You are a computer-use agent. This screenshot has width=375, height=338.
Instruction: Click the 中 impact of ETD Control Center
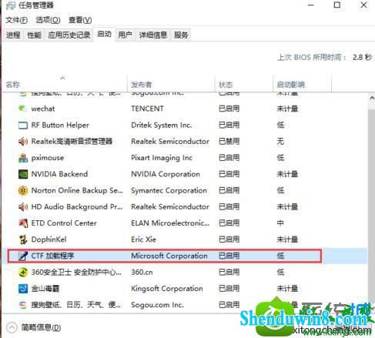[x=280, y=223]
